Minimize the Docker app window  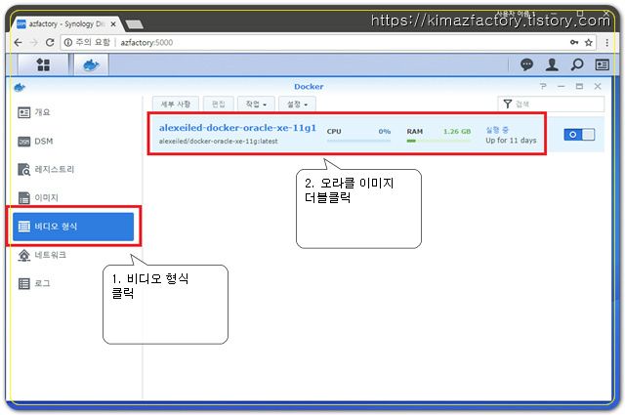click(562, 86)
